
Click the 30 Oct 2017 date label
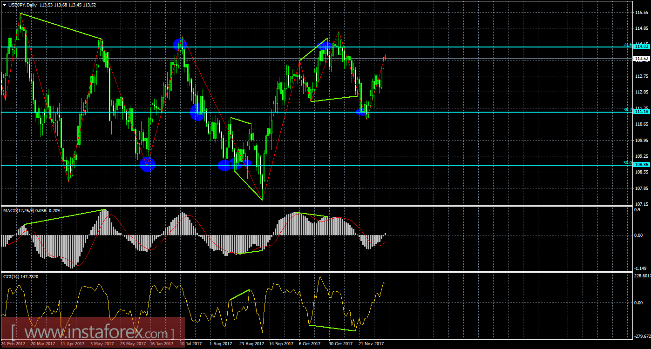(x=341, y=344)
